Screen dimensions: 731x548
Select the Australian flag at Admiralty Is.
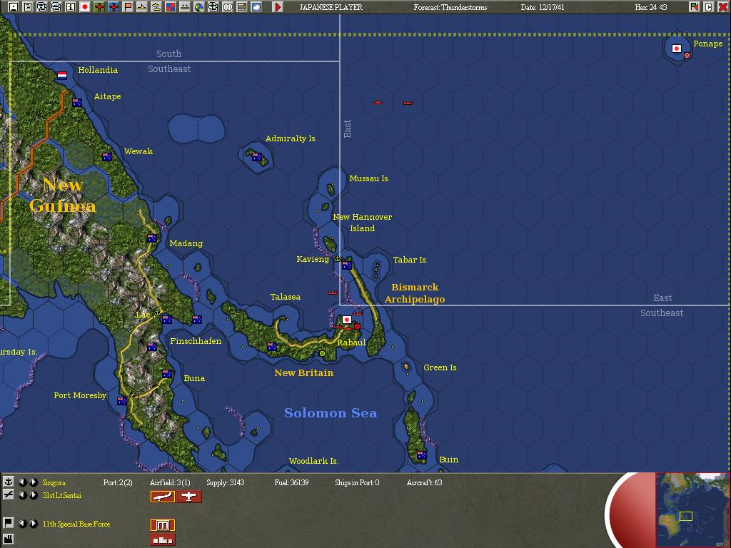coord(257,156)
